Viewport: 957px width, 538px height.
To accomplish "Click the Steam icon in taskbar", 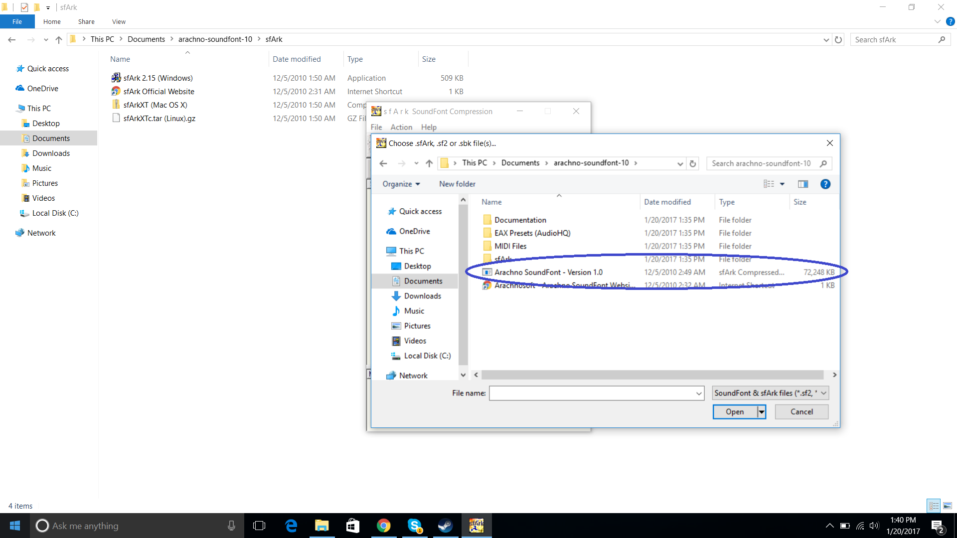I will [x=445, y=526].
